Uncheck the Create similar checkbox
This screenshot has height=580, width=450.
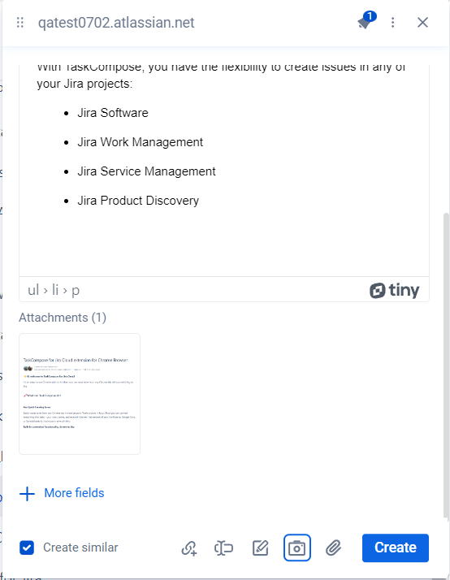pyautogui.click(x=27, y=548)
